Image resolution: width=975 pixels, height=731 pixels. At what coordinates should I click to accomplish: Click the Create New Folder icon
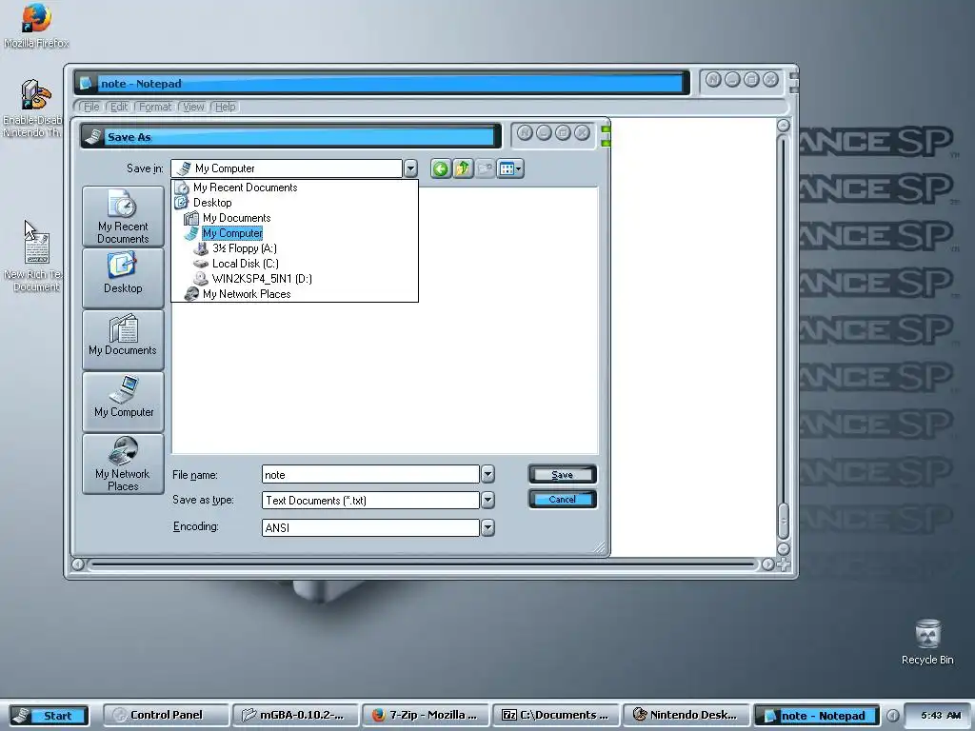[x=485, y=168]
